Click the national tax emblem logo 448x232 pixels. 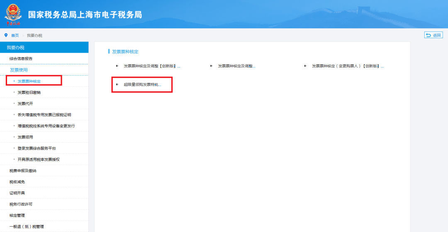(12, 15)
